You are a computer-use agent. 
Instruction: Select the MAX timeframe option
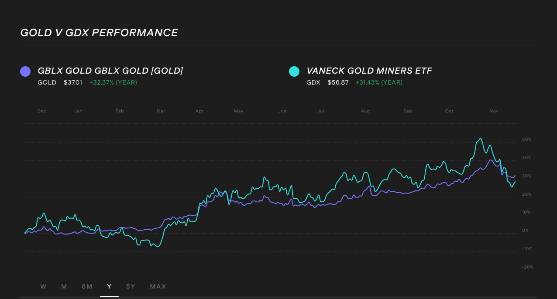coord(158,286)
